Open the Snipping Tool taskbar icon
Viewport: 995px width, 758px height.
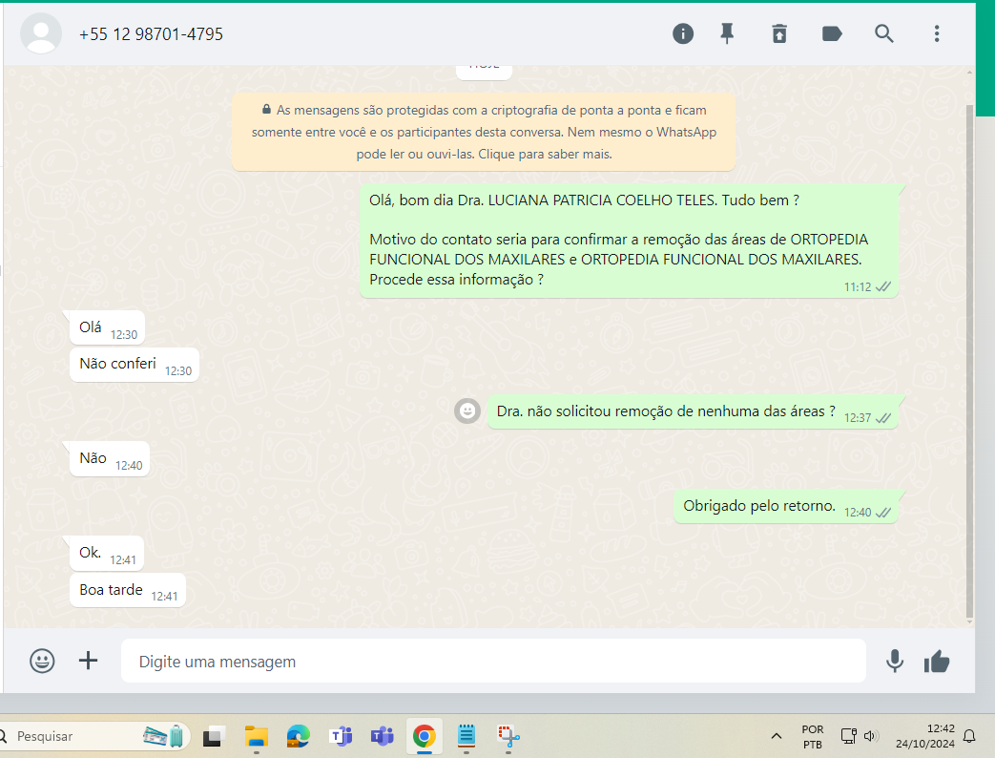coord(508,736)
